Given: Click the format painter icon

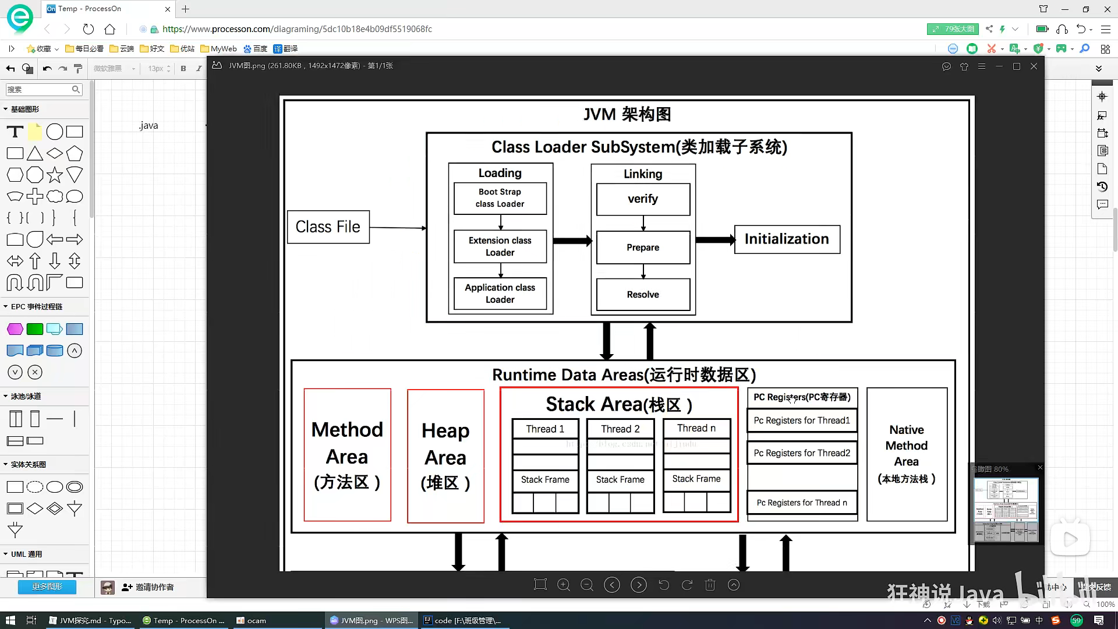Looking at the screenshot, I should tap(78, 69).
